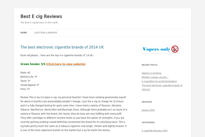The image size is (205, 137).
Task: Click the site tagline under the title
Action: pyautogui.click(x=39, y=23)
